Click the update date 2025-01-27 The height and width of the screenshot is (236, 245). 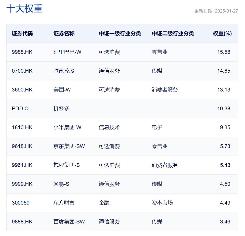[x=226, y=11]
